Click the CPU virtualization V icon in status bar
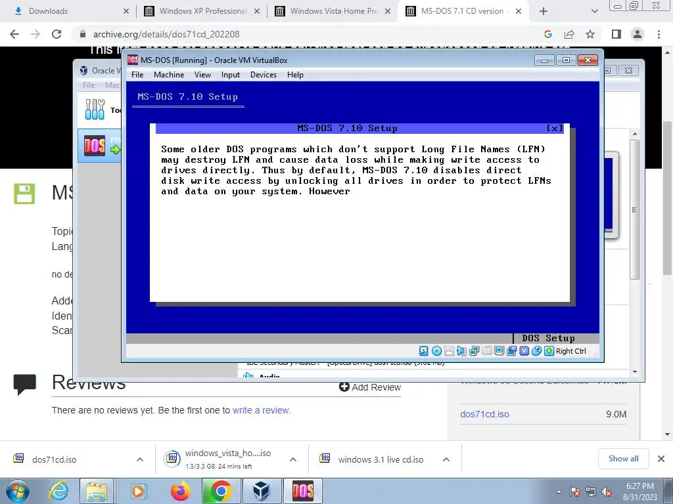The height and width of the screenshot is (504, 673). tap(524, 351)
